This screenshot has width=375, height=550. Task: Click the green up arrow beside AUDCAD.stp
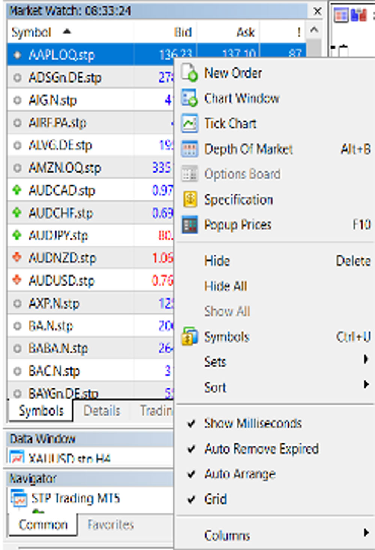(17, 190)
